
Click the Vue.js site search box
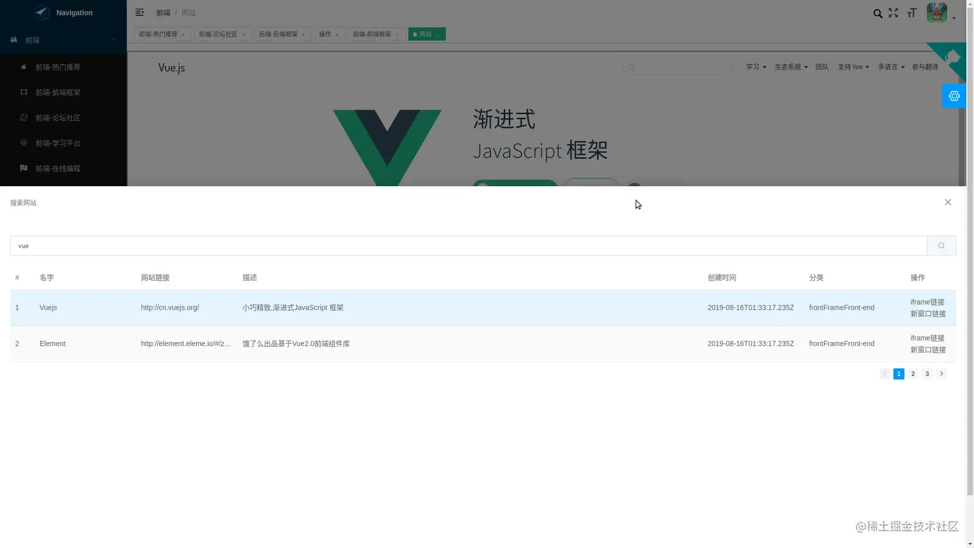[x=676, y=68]
